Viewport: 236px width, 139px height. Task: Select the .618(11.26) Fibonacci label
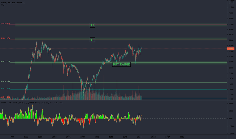pyautogui.click(x=5, y=97)
